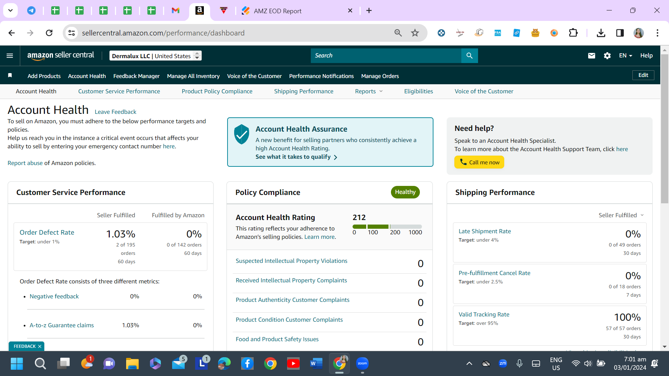Open Manage All Inventory
669x376 pixels.
pyautogui.click(x=193, y=76)
